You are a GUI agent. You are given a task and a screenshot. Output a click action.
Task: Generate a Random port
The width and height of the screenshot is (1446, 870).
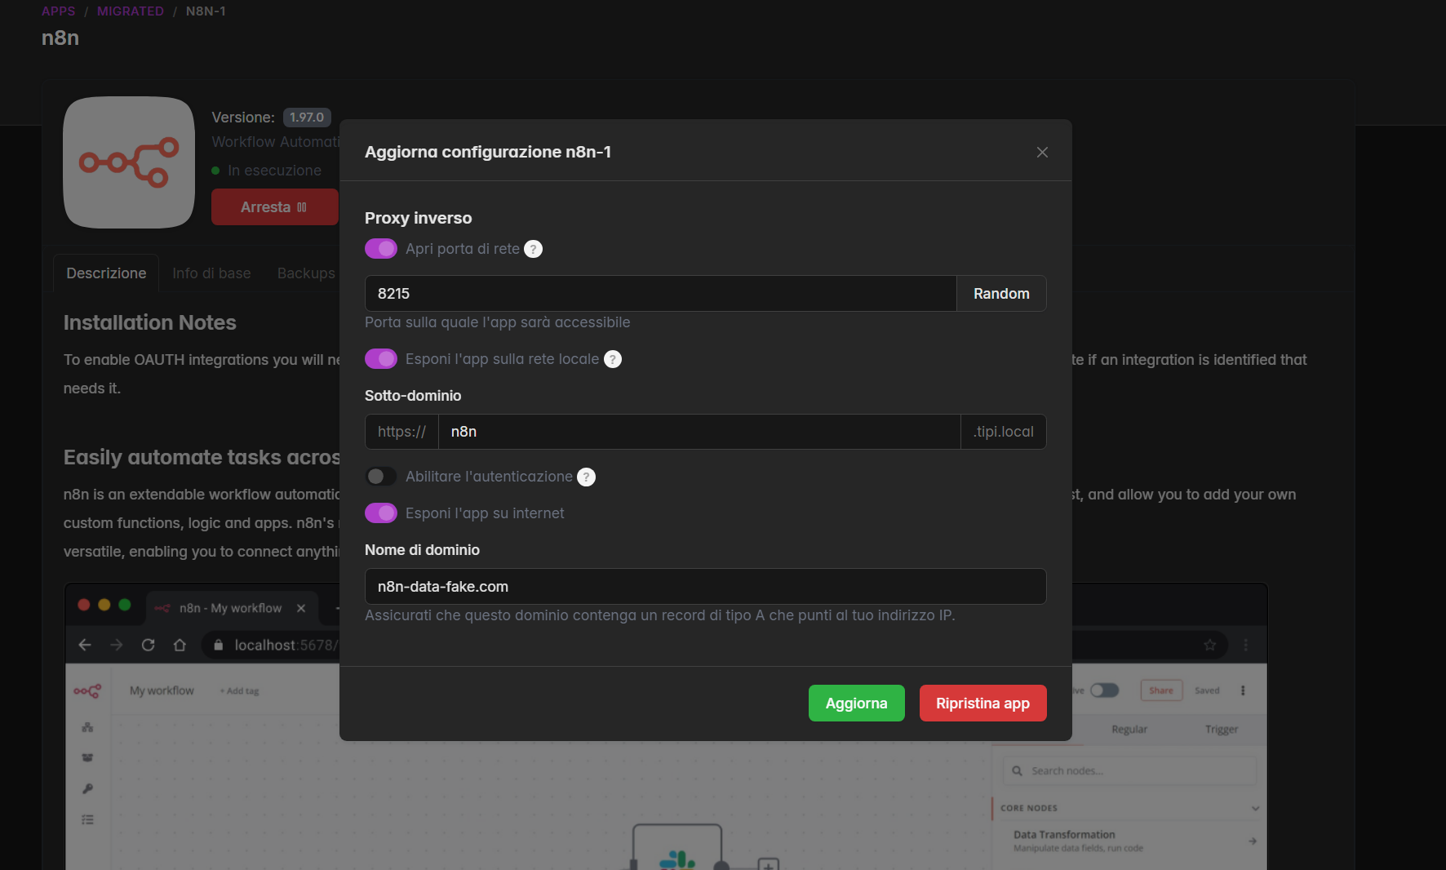pyautogui.click(x=1001, y=294)
